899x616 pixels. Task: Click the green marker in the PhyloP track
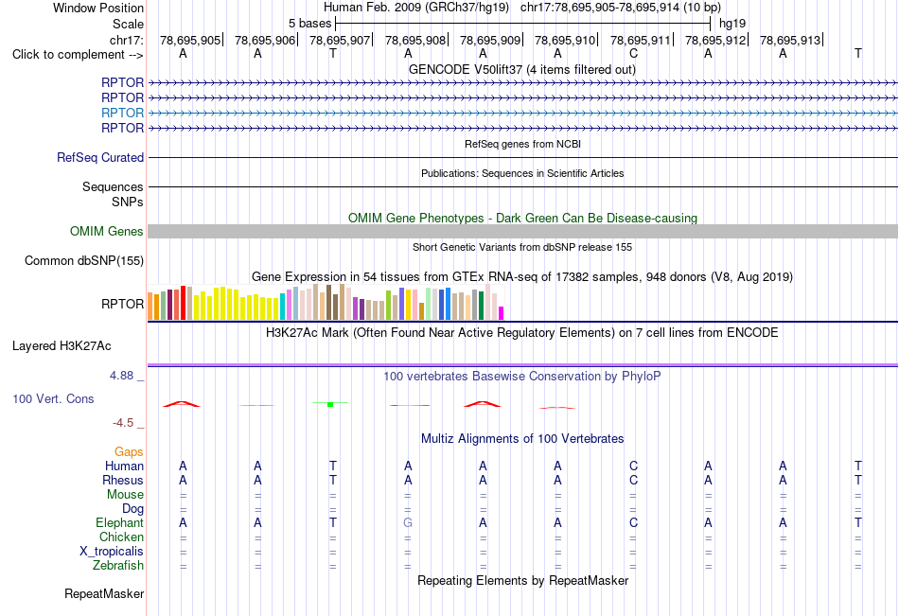coord(330,404)
